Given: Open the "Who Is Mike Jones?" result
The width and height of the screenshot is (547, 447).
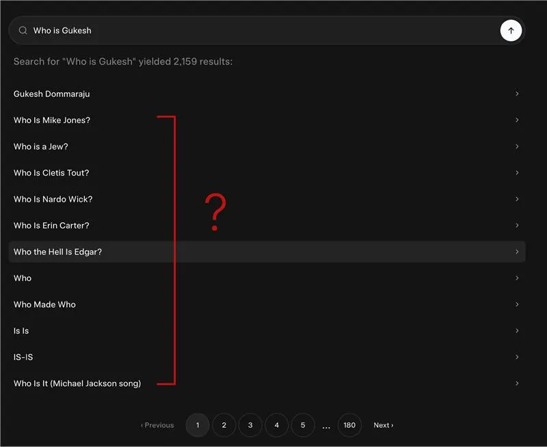Looking at the screenshot, I should click(x=52, y=120).
